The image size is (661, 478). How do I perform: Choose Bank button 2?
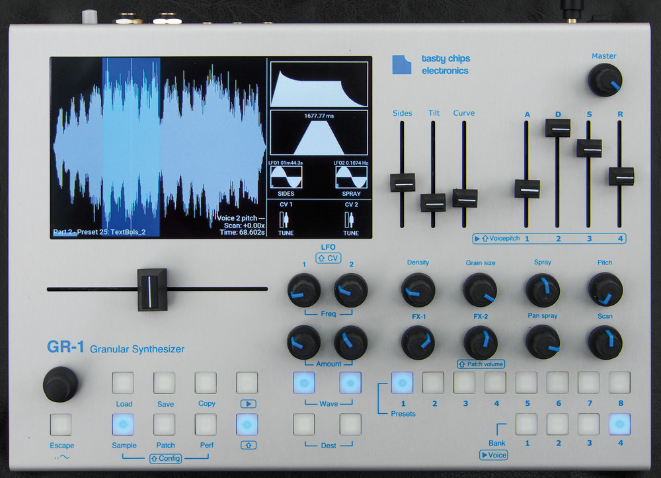point(557,424)
